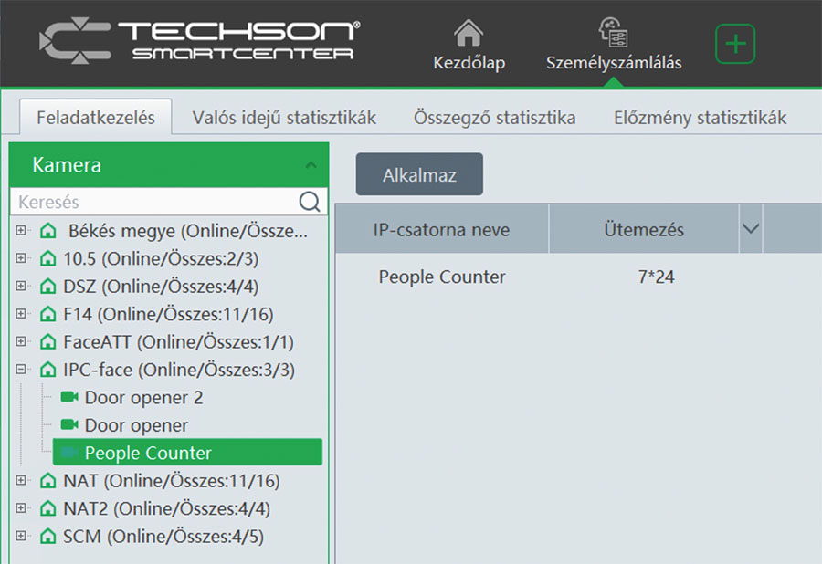Click the 7*24 schedule cell

click(x=657, y=277)
